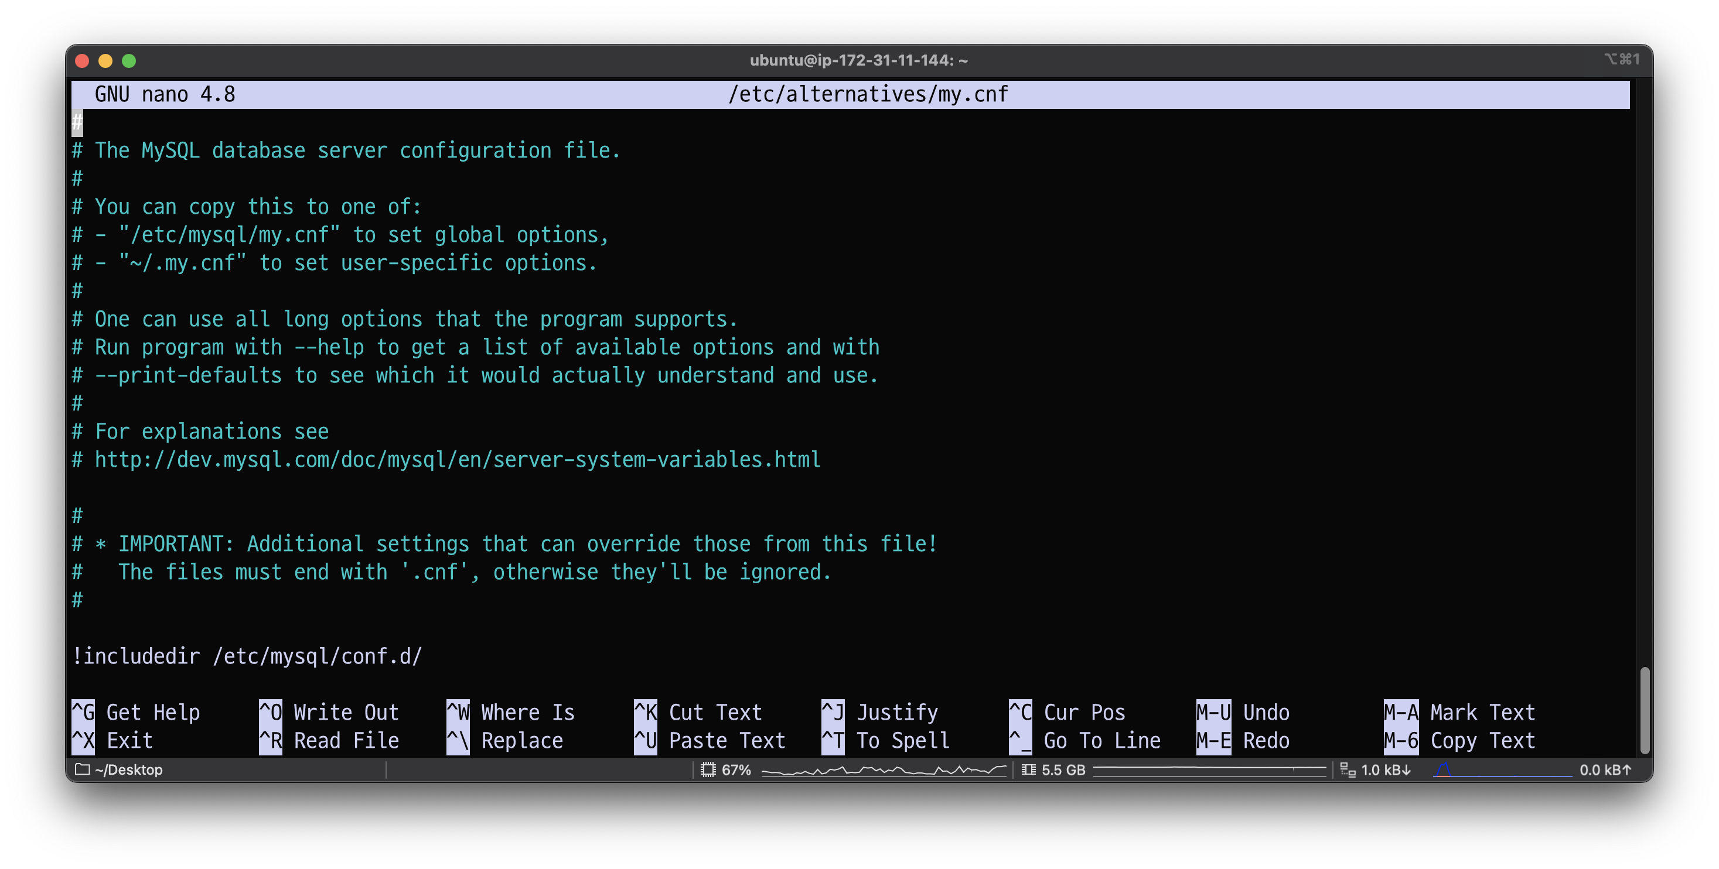
Task: Click the ^G Get Help shortcut
Action: click(x=136, y=712)
